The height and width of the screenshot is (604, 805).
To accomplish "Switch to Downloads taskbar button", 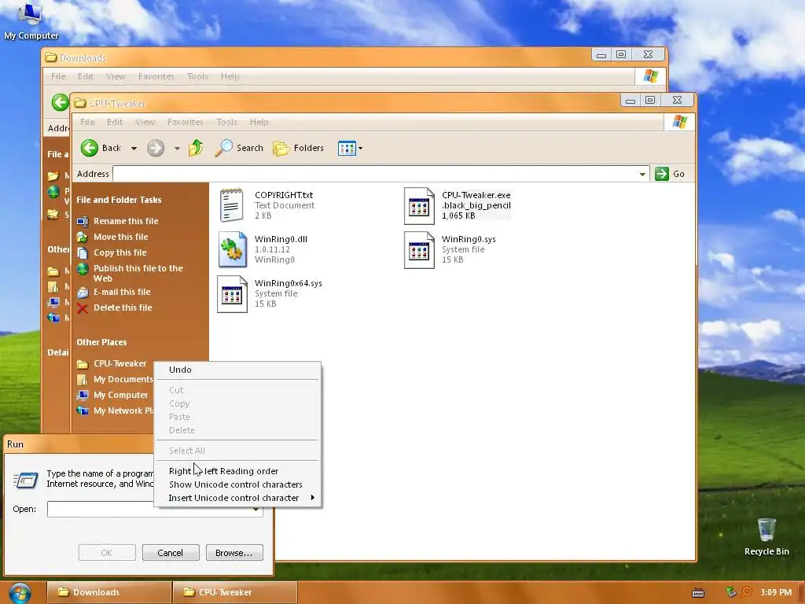I will click(108, 592).
